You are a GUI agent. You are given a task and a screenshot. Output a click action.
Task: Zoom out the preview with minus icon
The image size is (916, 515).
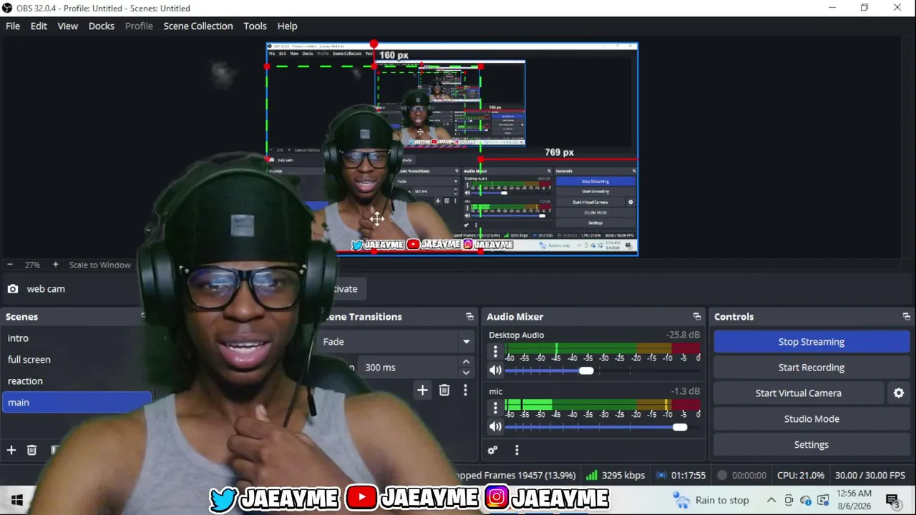coord(10,265)
